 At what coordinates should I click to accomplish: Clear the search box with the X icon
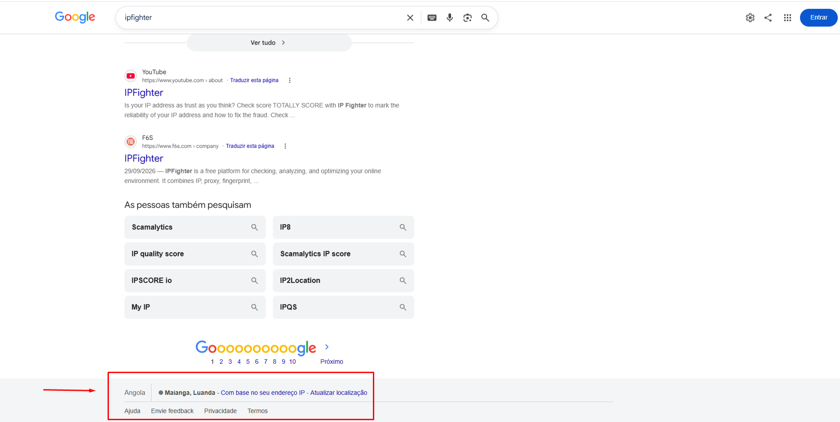tap(410, 18)
